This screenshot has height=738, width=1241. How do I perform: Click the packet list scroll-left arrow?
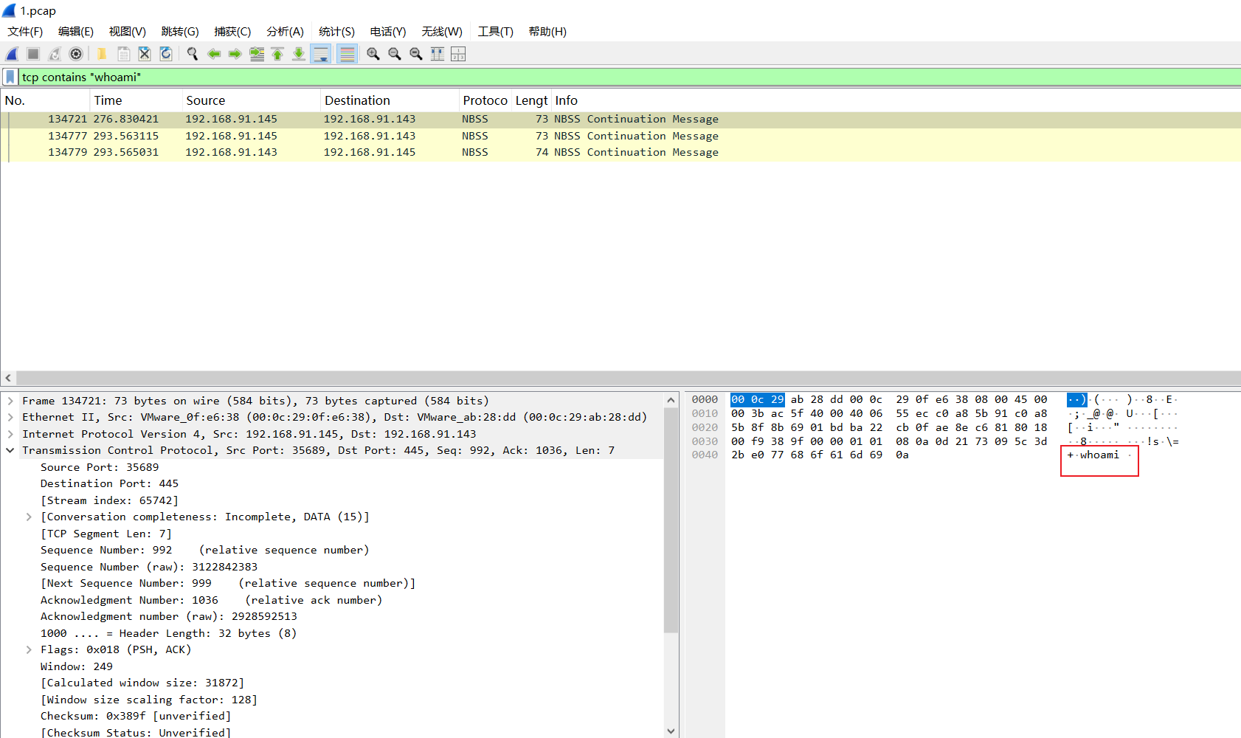(8, 378)
